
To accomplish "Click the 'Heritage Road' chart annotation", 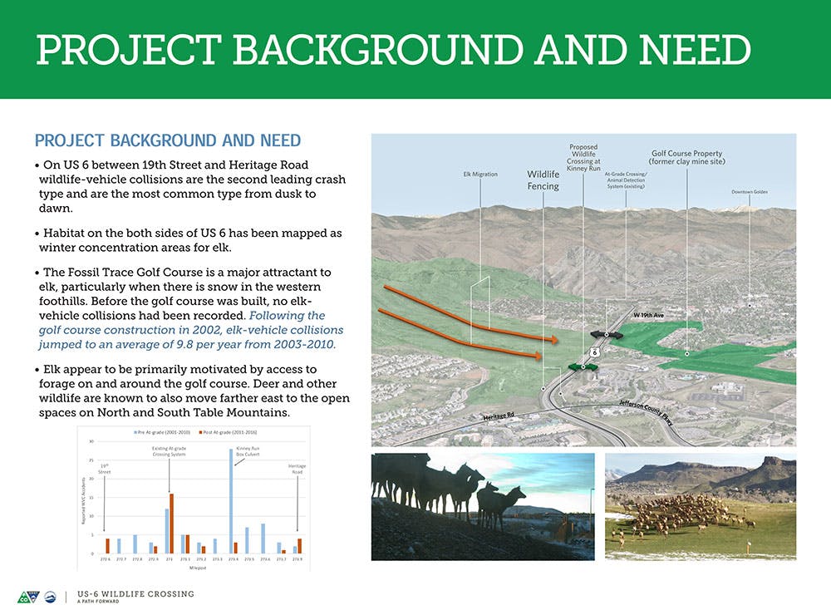I will [297, 469].
